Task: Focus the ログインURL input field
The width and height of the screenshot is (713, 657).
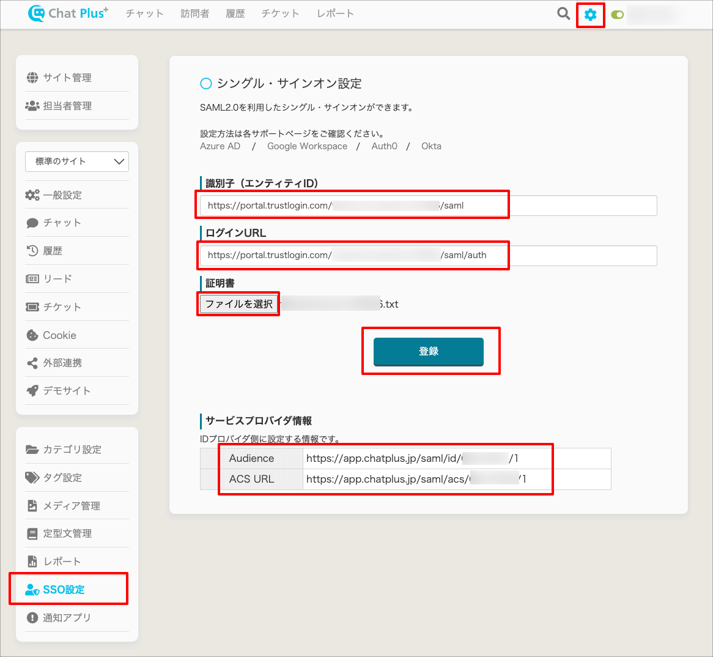Action: click(428, 255)
